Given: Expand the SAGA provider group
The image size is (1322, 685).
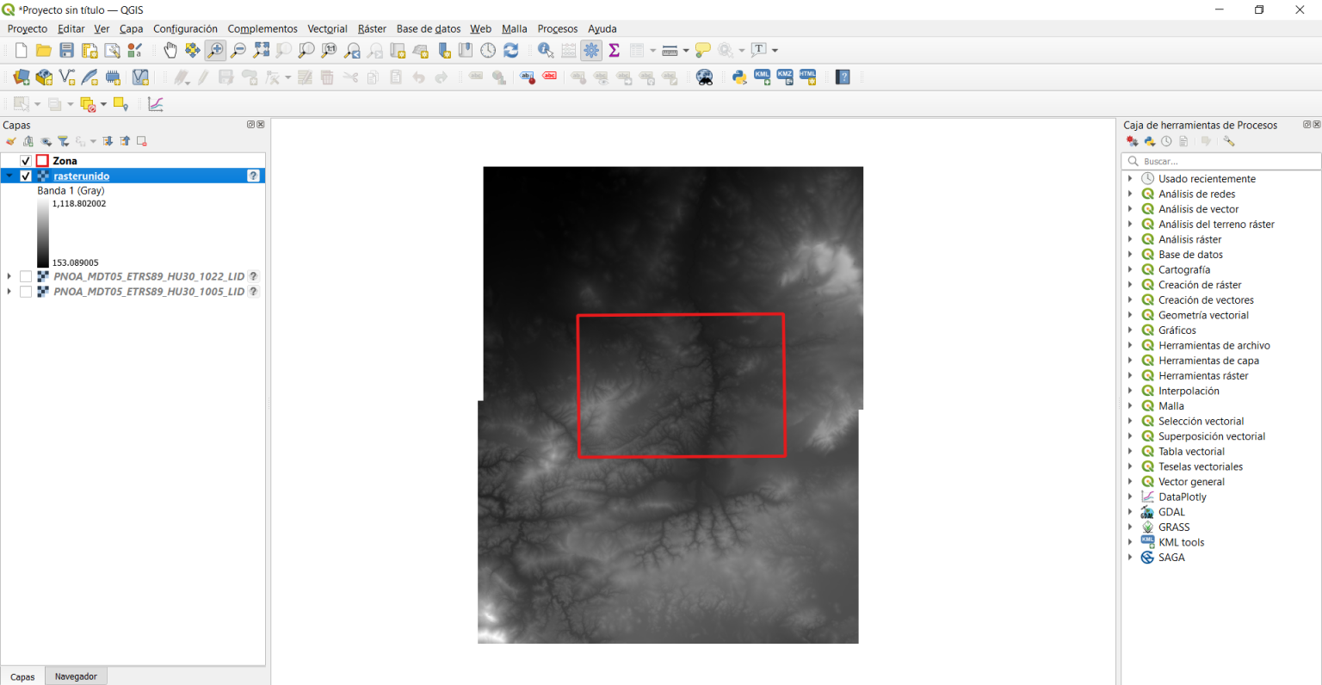Looking at the screenshot, I should click(1130, 557).
